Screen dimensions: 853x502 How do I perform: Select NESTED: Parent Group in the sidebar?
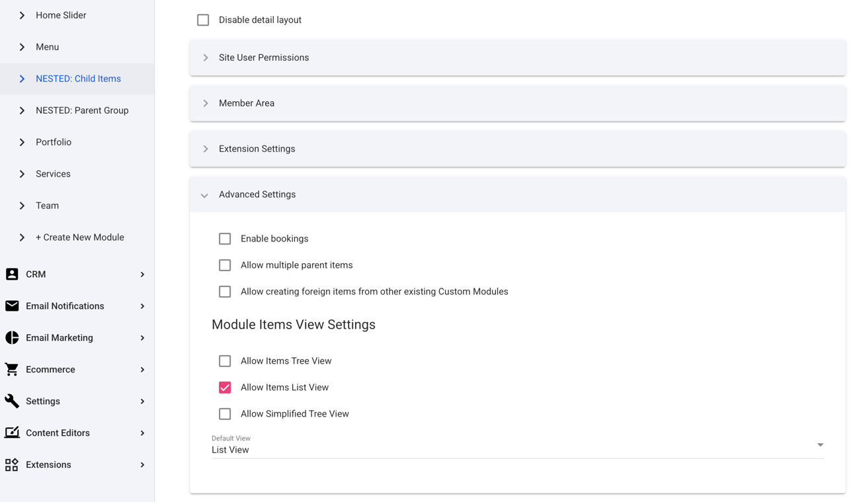click(82, 110)
